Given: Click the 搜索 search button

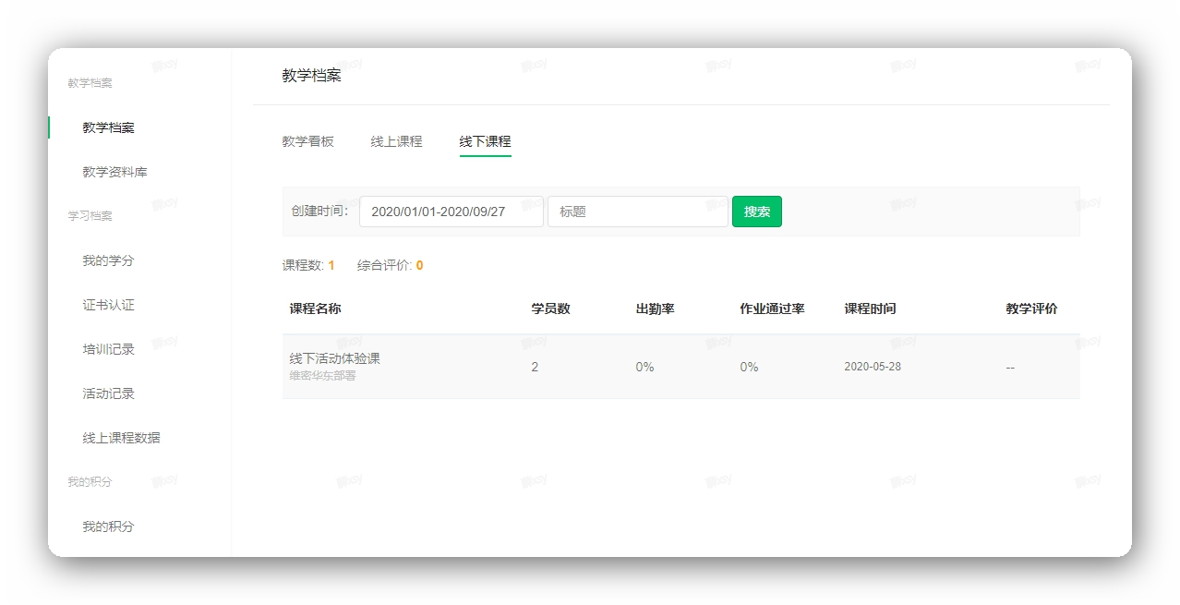Looking at the screenshot, I should (756, 211).
